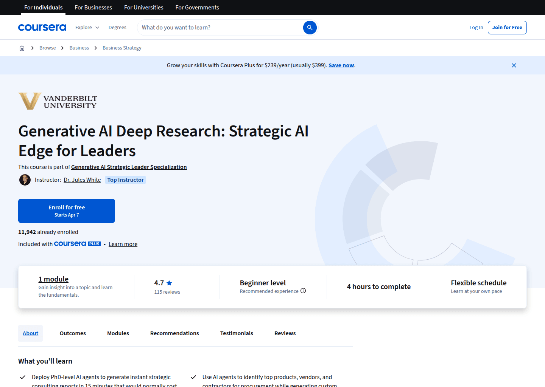The width and height of the screenshot is (545, 387).
Task: Click the Top Instructor badge
Action: pyautogui.click(x=125, y=180)
